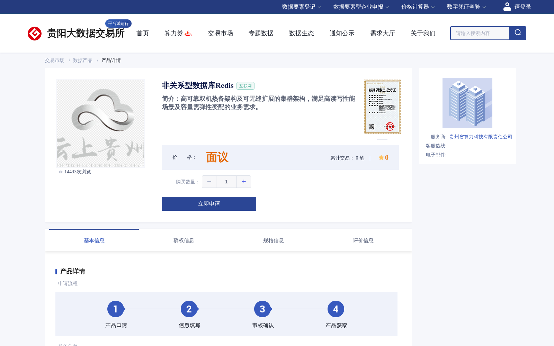The width and height of the screenshot is (554, 346).
Task: Open the 通知公示 navigation item
Action: (342, 33)
